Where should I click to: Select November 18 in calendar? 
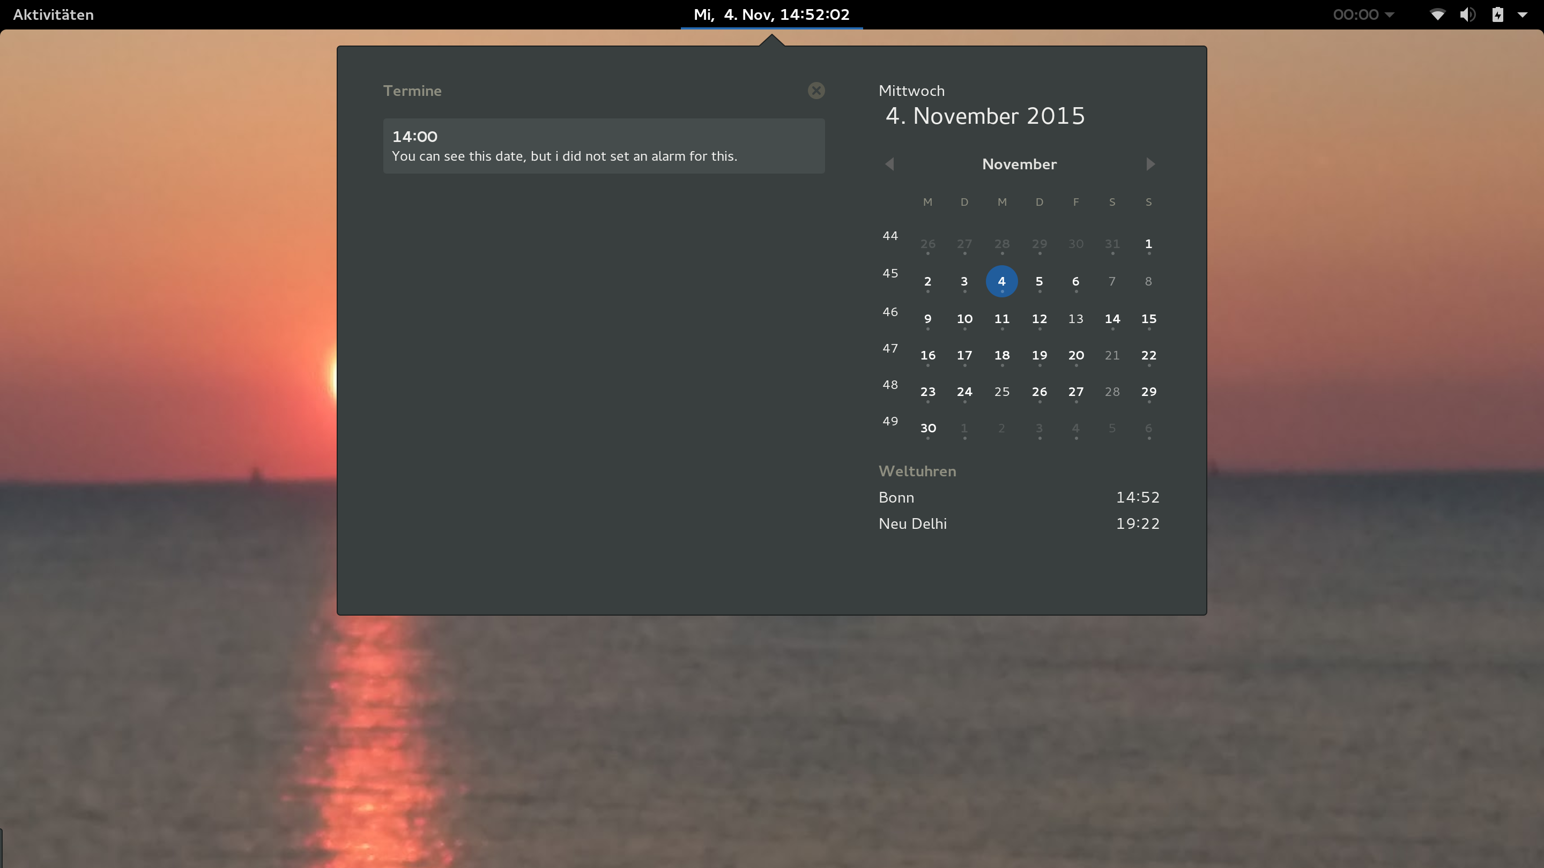pos(1001,355)
